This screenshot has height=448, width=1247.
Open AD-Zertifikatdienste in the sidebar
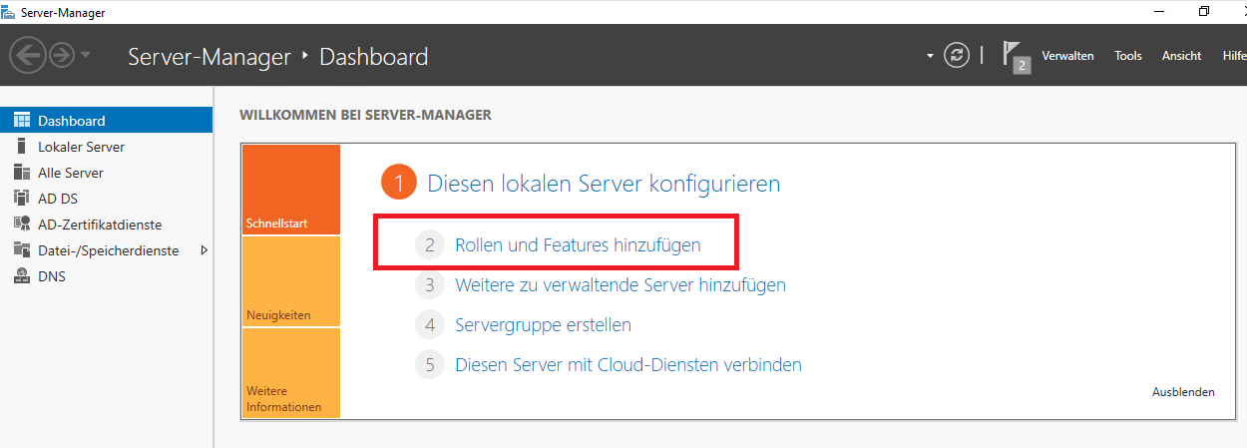100,224
